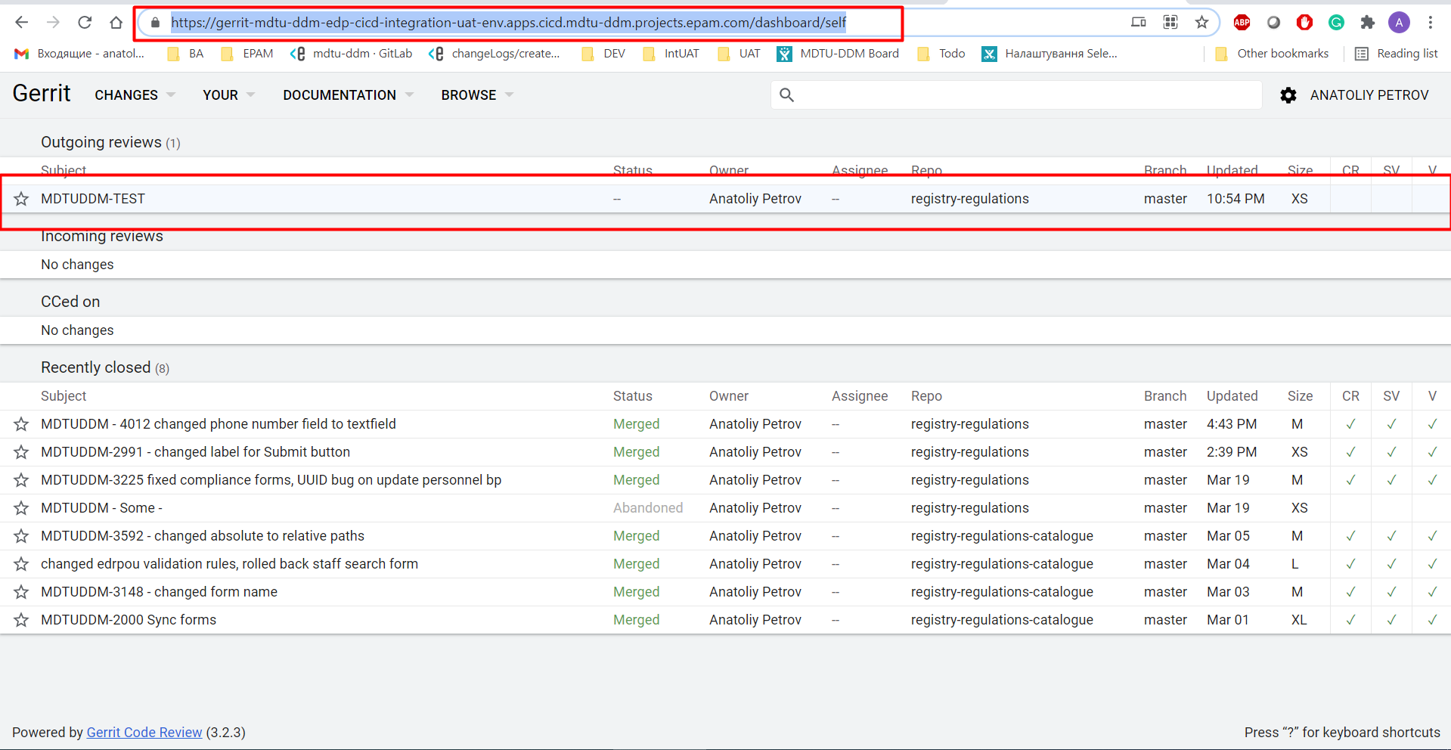Open the Extensions puzzle menu
Image resolution: width=1451 pixels, height=750 pixels.
coord(1367,23)
